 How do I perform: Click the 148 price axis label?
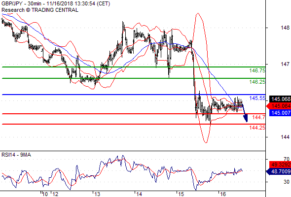tap(285, 28)
